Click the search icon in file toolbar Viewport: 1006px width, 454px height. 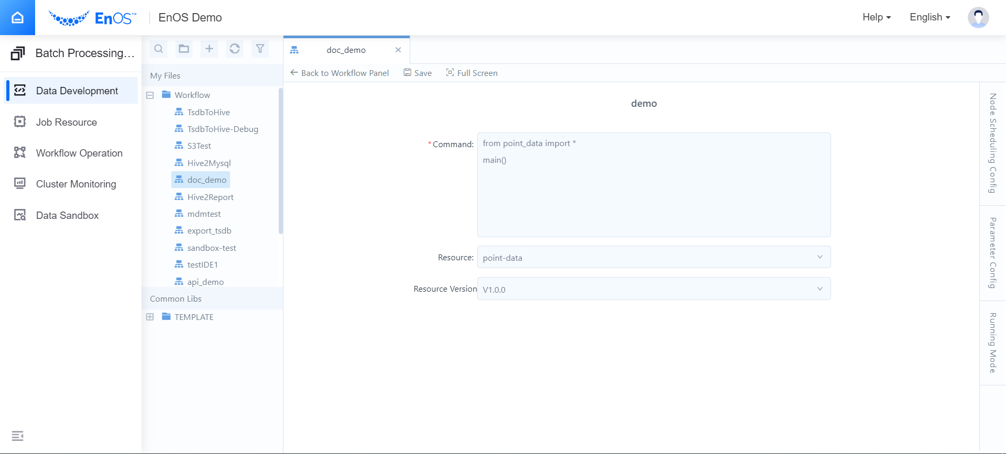coord(159,49)
